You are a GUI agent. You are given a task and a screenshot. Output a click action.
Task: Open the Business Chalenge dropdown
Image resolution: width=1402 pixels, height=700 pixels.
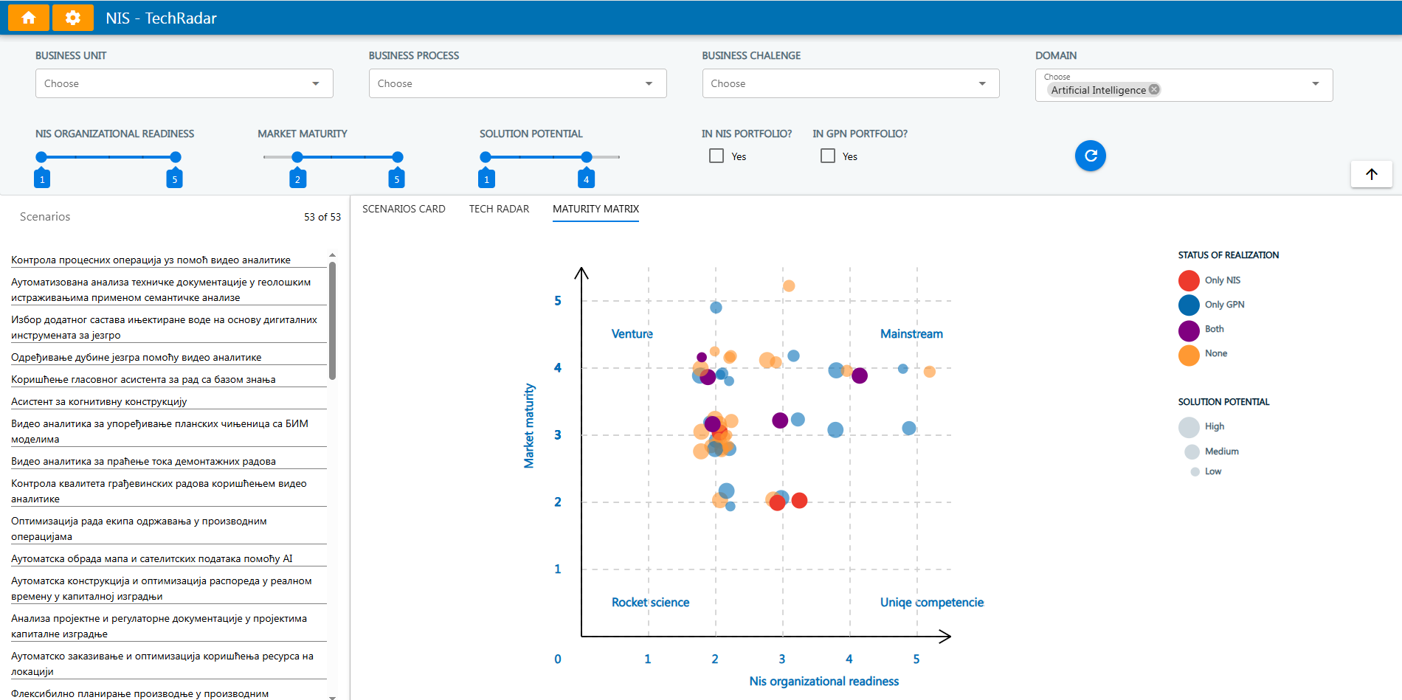pyautogui.click(x=851, y=83)
